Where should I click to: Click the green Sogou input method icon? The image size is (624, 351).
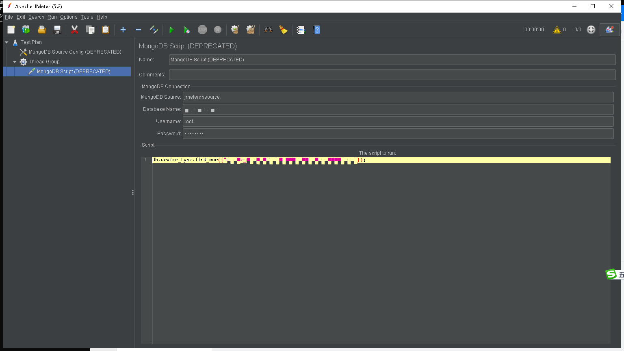[611, 274]
